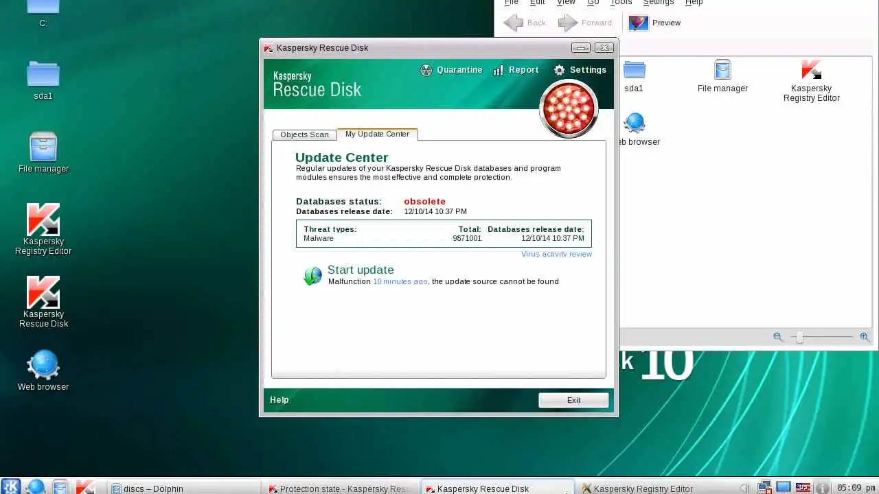Launch Kaspersky Registry Editor desktop shortcut
Screen dimensions: 879x494
click(x=43, y=229)
